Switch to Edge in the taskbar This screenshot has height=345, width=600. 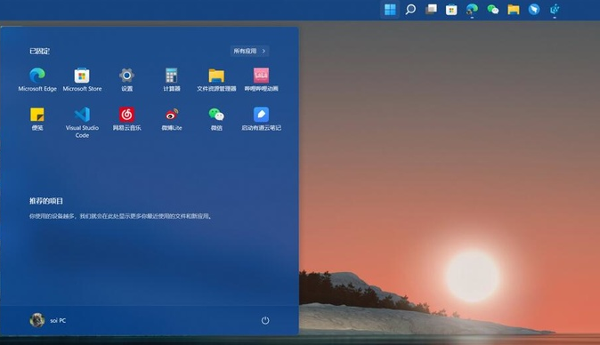[x=472, y=9]
